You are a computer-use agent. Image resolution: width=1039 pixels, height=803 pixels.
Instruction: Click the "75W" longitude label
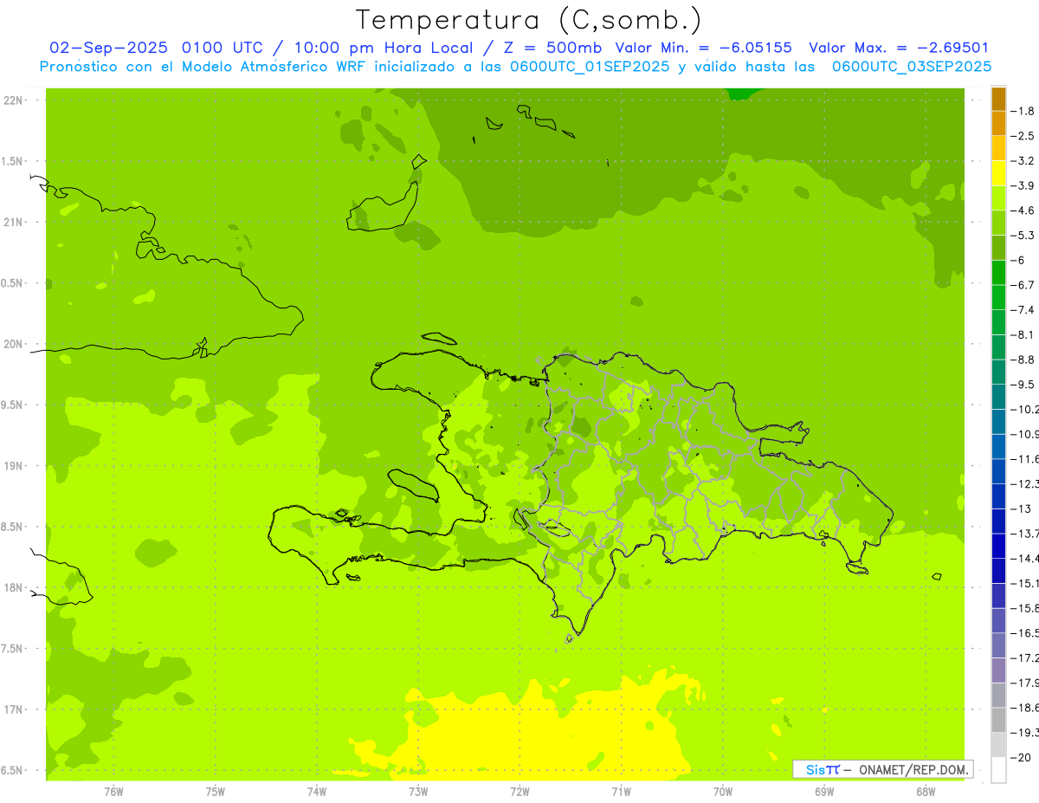[216, 792]
